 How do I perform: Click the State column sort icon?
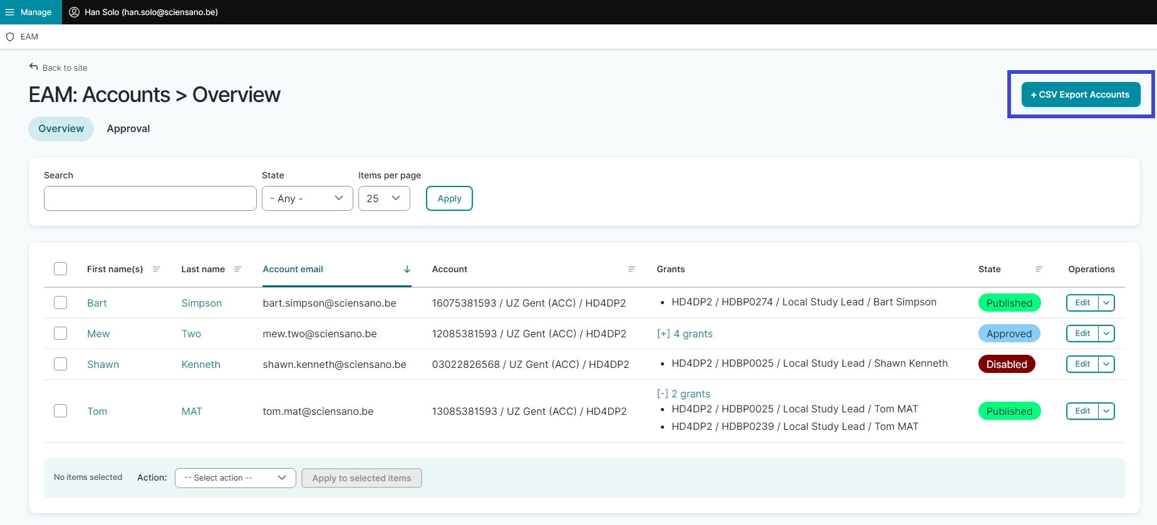click(1039, 269)
